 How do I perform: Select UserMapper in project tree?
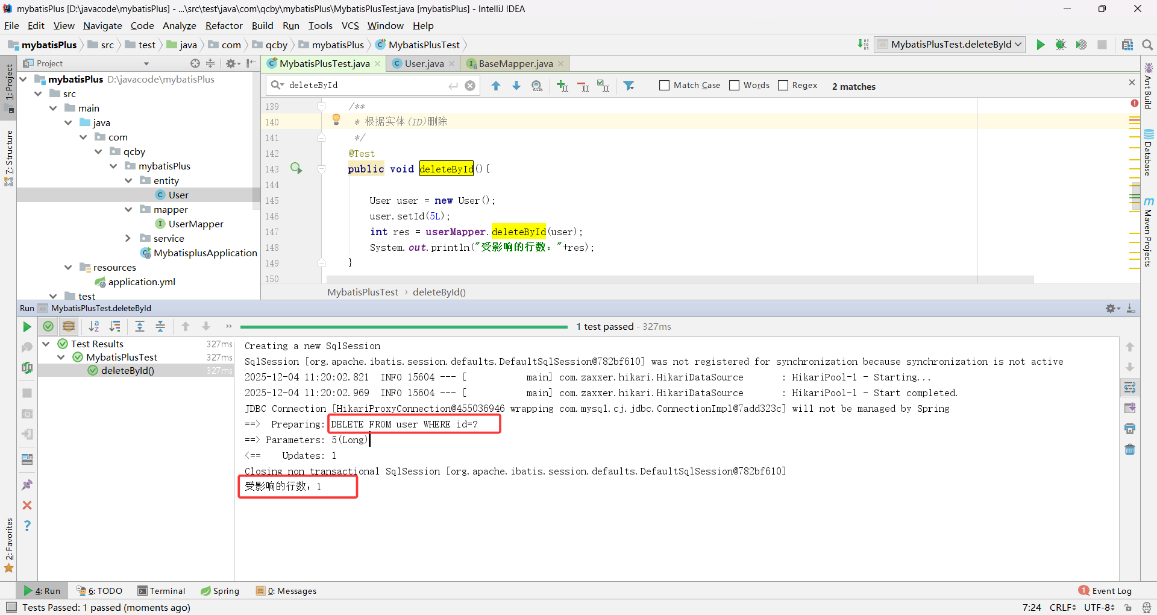196,224
